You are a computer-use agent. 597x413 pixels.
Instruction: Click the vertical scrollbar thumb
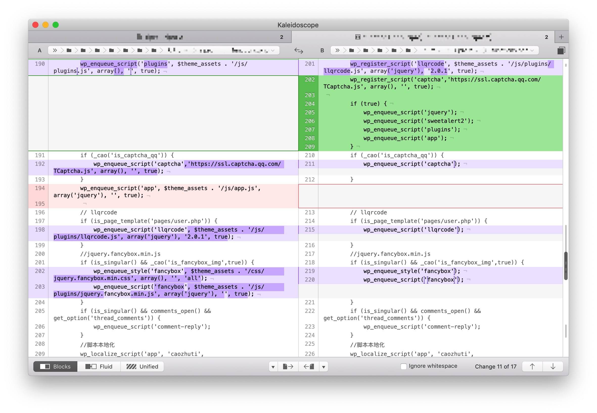click(566, 266)
